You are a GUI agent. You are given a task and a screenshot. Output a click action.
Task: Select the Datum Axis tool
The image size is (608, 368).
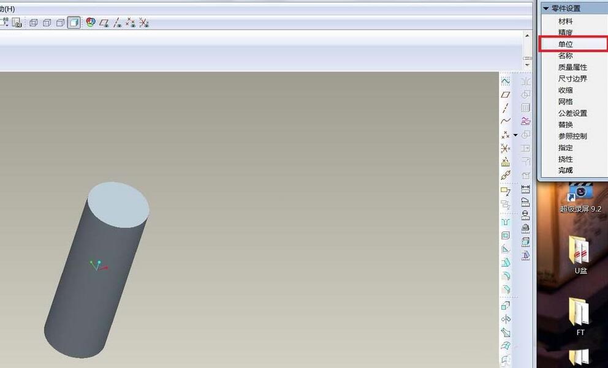(x=505, y=108)
